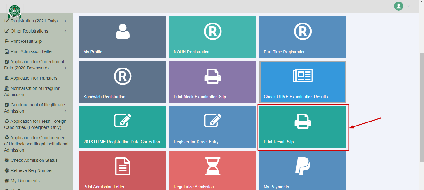424x190 pixels.
Task: Open the user account dropdown at top right
Action: (402, 6)
